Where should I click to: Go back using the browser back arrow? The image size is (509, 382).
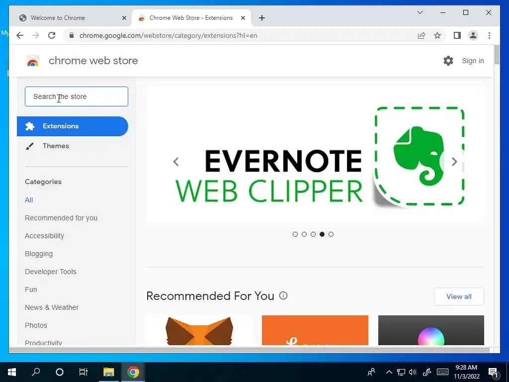[20, 35]
